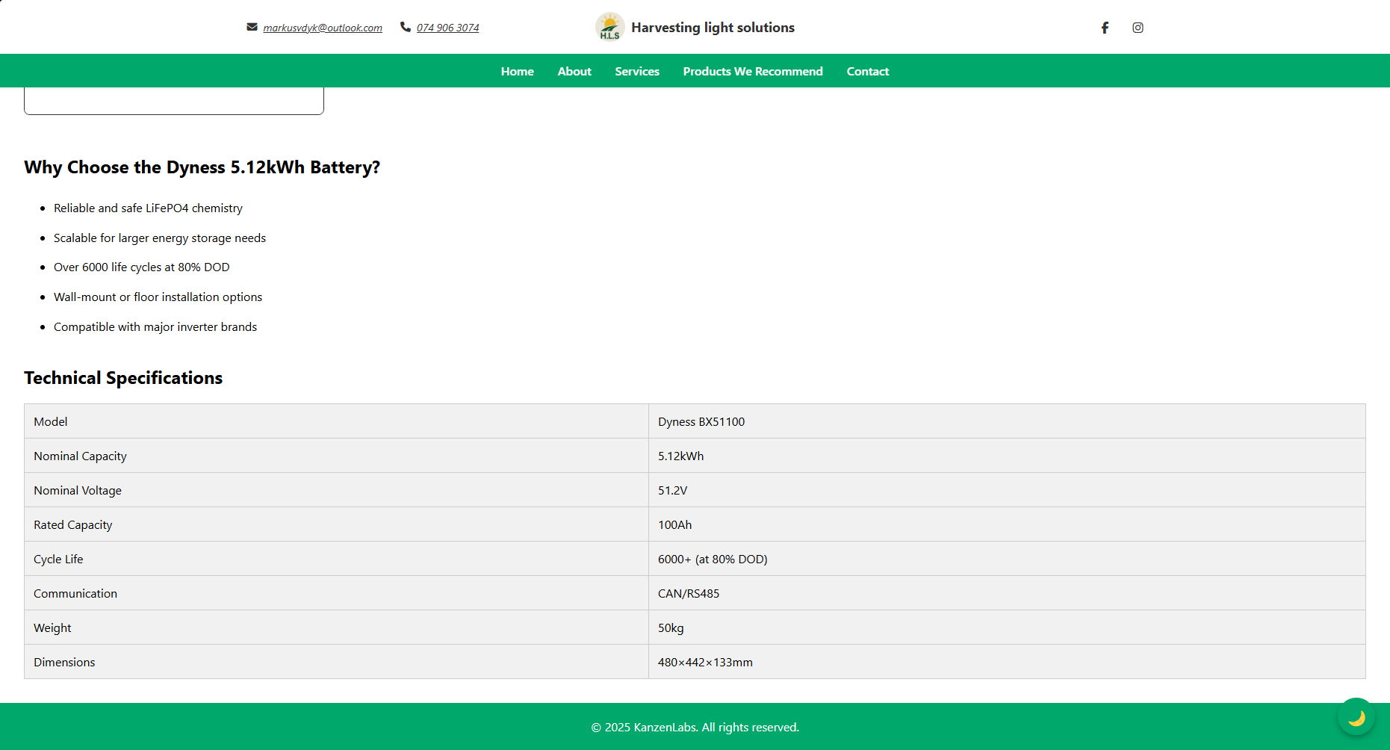Open the Instagram profile icon
This screenshot has height=750, width=1390.
(1138, 28)
